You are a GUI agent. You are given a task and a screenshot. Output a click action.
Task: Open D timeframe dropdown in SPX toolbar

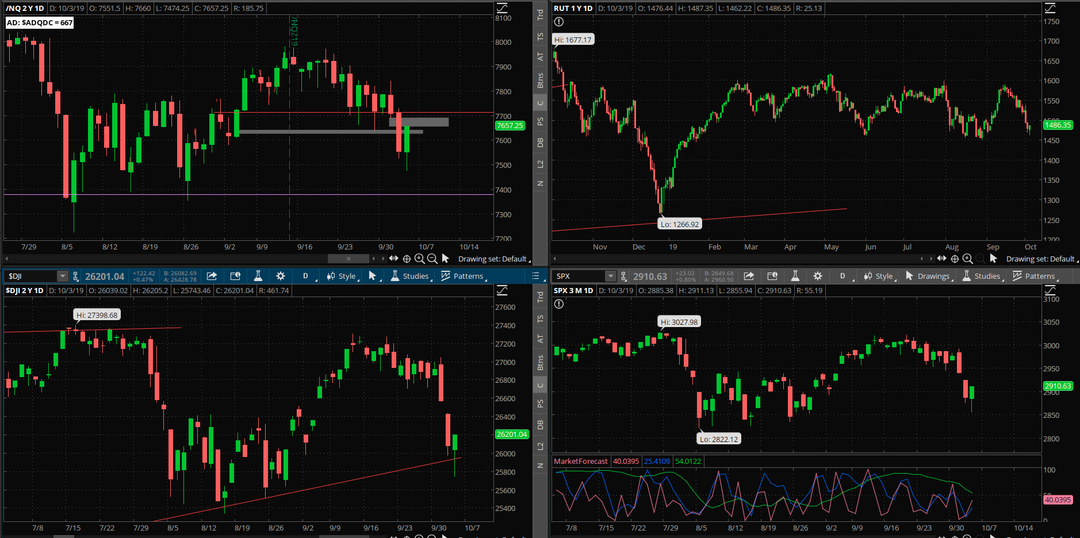click(844, 276)
